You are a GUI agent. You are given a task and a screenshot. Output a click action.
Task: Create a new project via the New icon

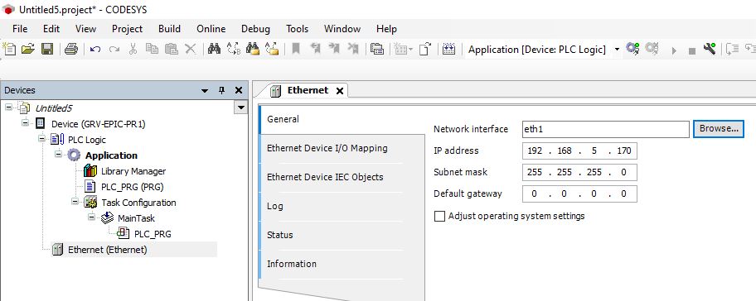tap(10, 49)
